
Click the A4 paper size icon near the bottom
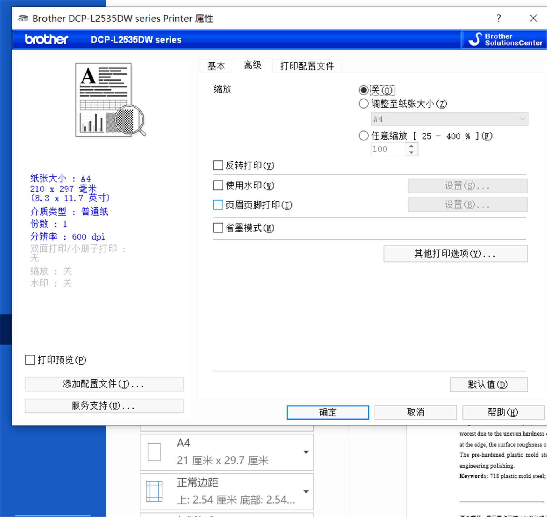point(154,452)
